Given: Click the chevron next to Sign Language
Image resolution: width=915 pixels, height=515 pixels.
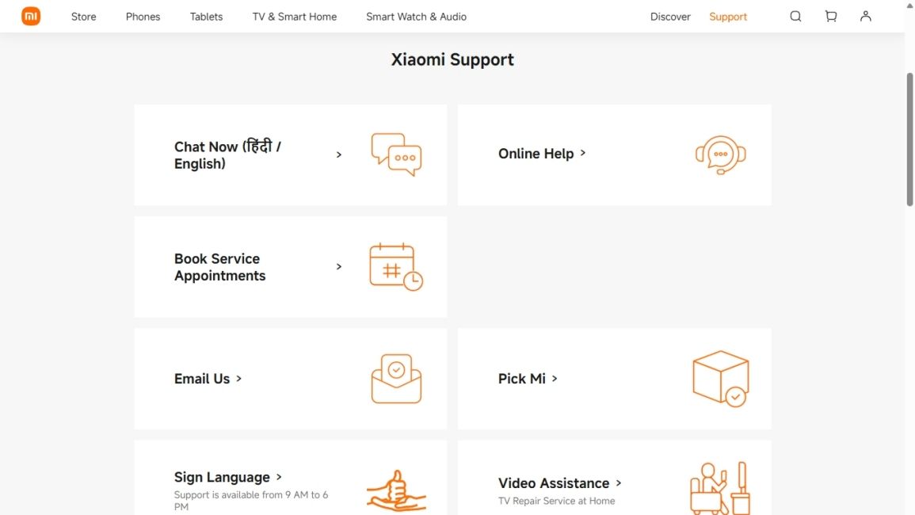Looking at the screenshot, I should [x=279, y=477].
